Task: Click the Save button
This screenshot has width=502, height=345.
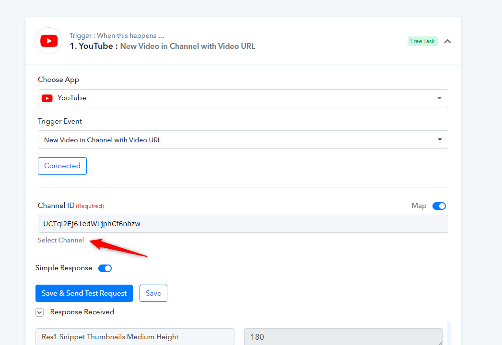Action: [153, 293]
